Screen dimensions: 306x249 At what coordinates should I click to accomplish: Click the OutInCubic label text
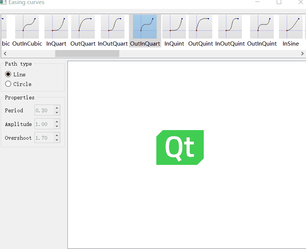tap(27, 43)
